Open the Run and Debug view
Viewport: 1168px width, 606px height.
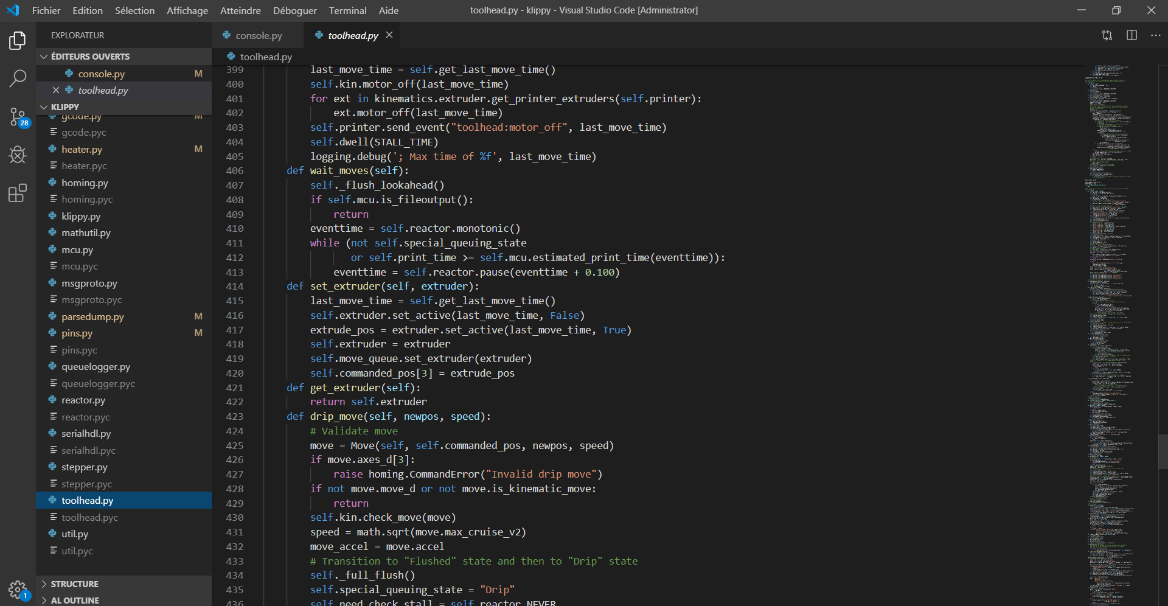(x=18, y=155)
